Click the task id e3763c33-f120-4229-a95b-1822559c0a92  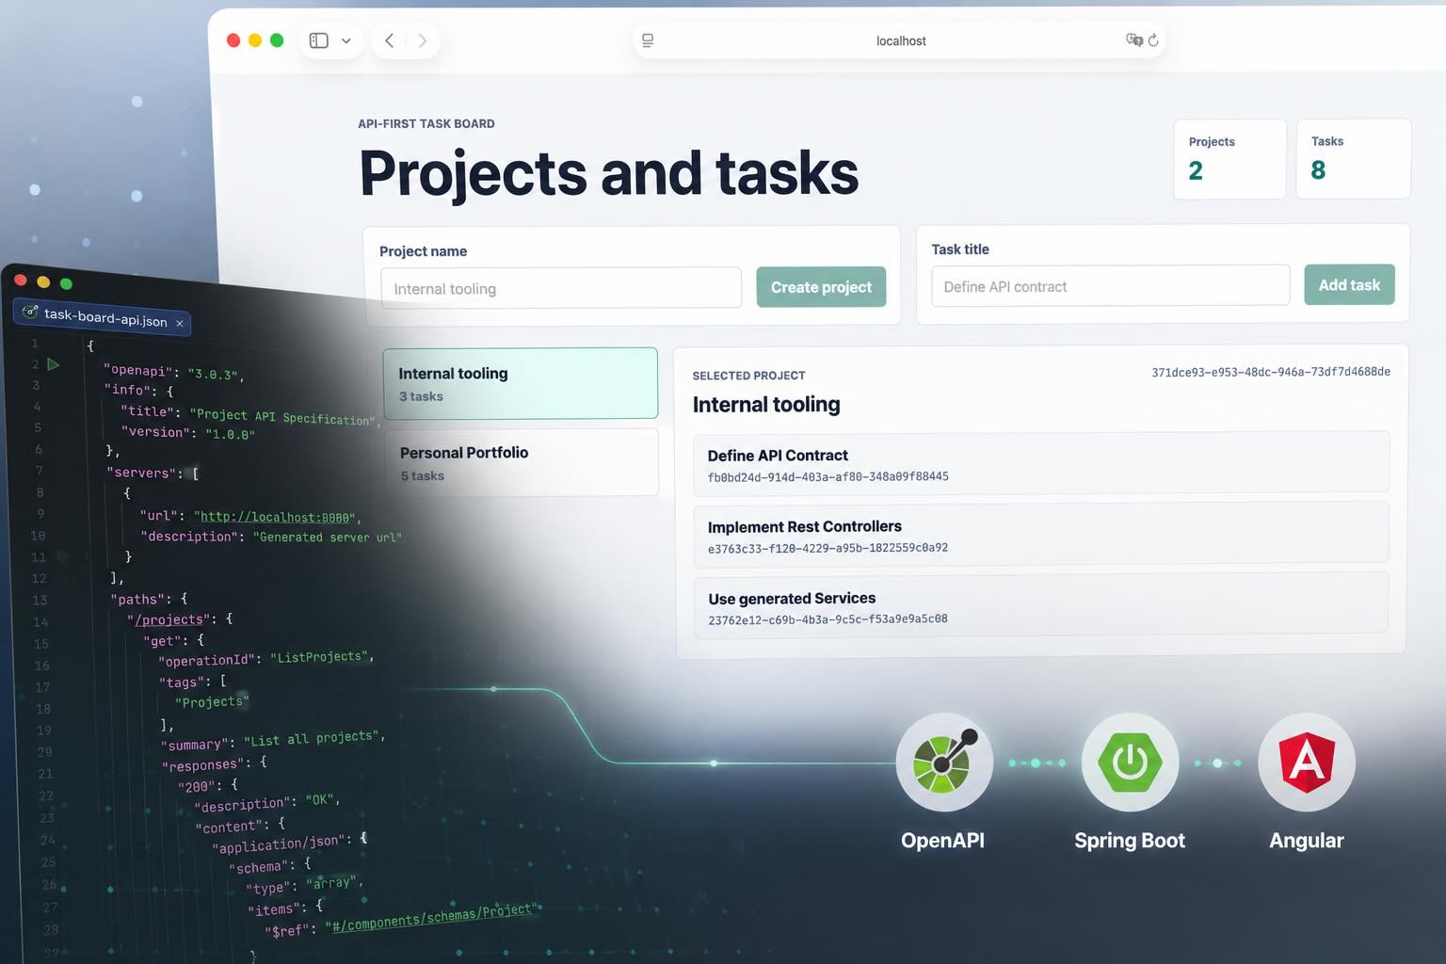(x=827, y=548)
